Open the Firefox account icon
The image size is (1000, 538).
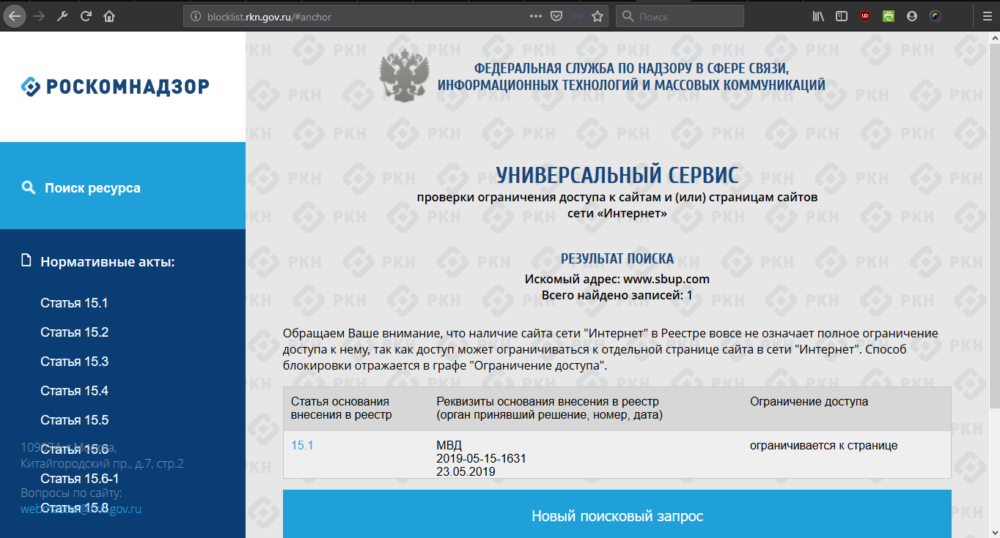click(912, 16)
